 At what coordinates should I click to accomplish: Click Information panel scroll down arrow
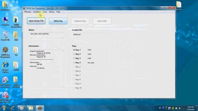pos(62,87)
